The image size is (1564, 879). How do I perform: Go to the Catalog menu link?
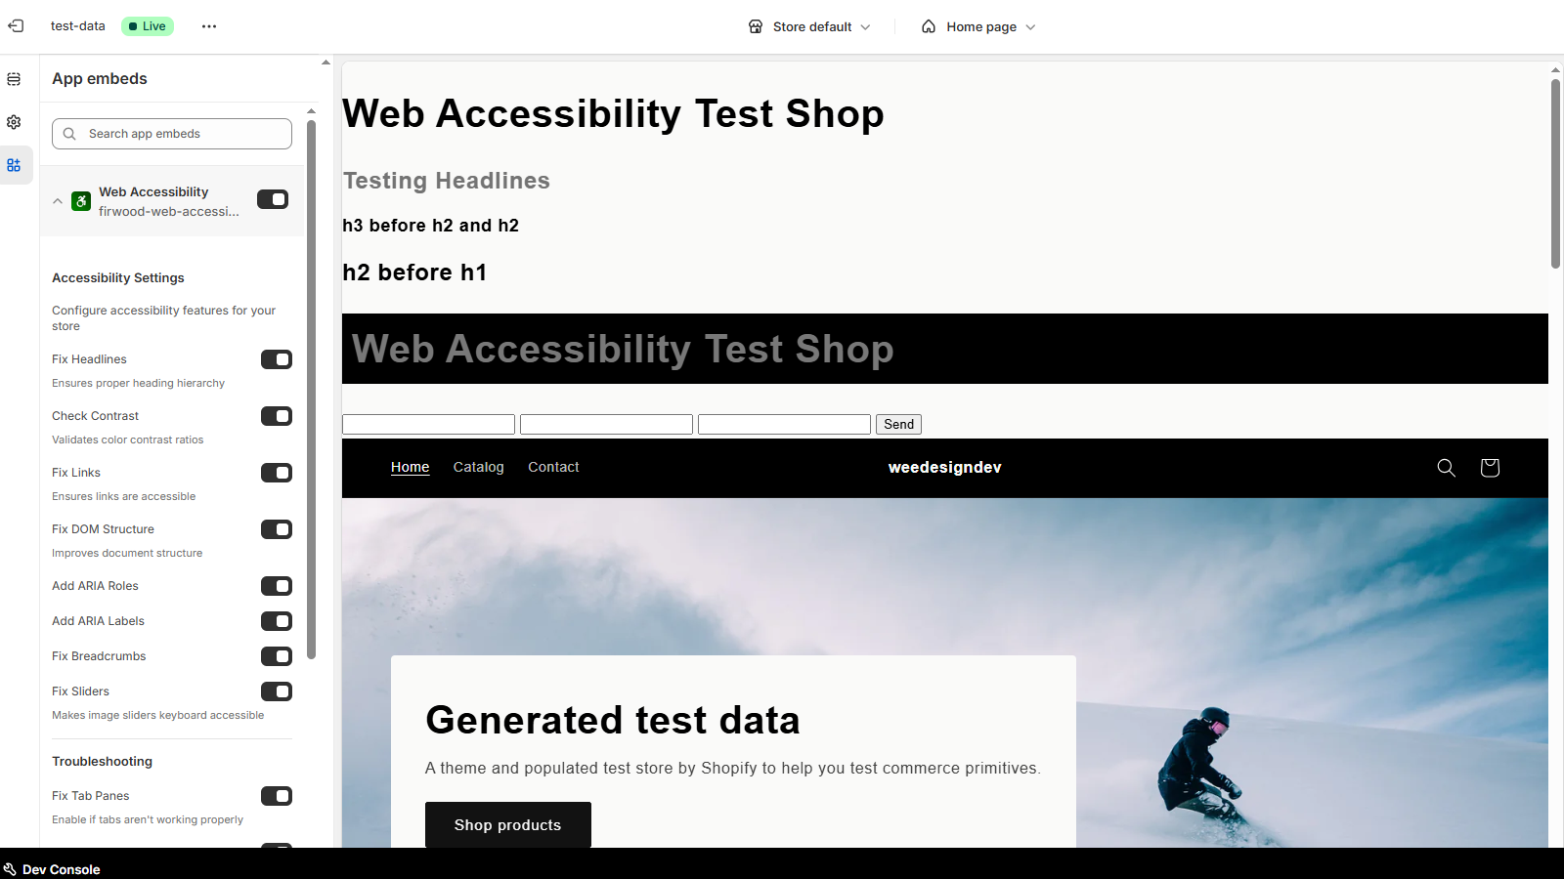point(478,467)
